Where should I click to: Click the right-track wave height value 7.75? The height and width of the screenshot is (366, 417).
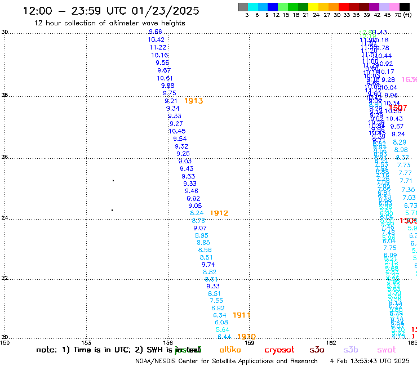pos(390,248)
